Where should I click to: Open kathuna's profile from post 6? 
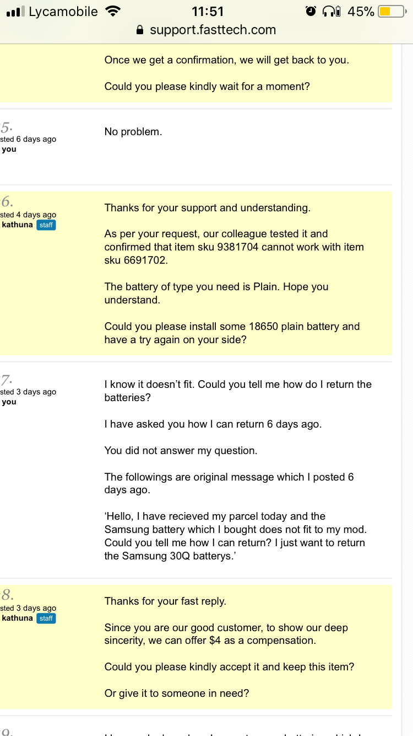[x=18, y=225]
